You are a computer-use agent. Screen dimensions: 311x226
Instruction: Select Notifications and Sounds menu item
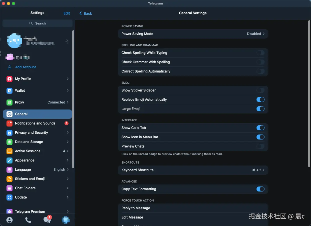click(37, 123)
